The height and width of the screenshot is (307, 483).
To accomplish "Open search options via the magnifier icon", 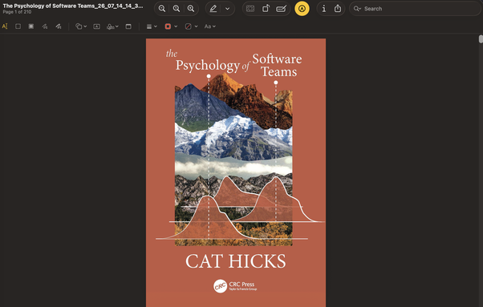I will (357, 9).
